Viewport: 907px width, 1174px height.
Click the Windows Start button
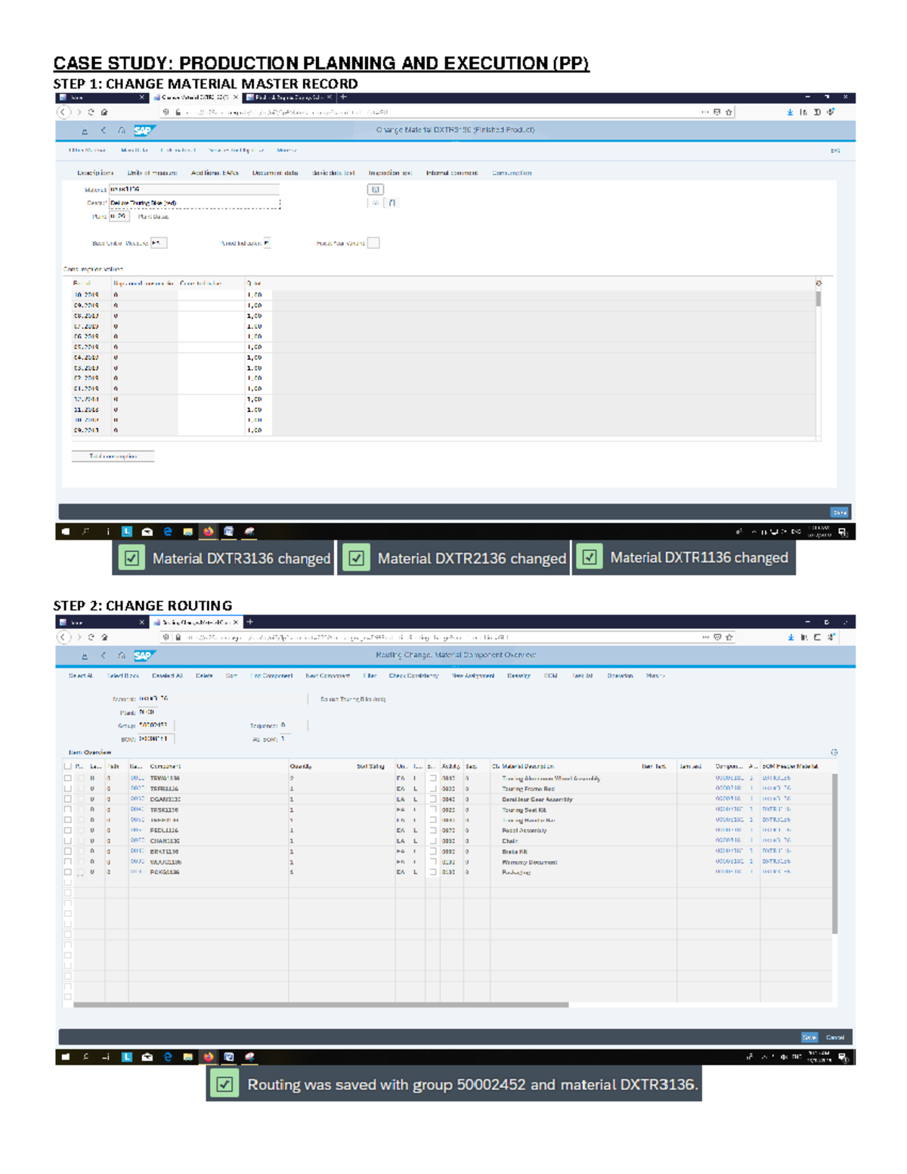(64, 531)
